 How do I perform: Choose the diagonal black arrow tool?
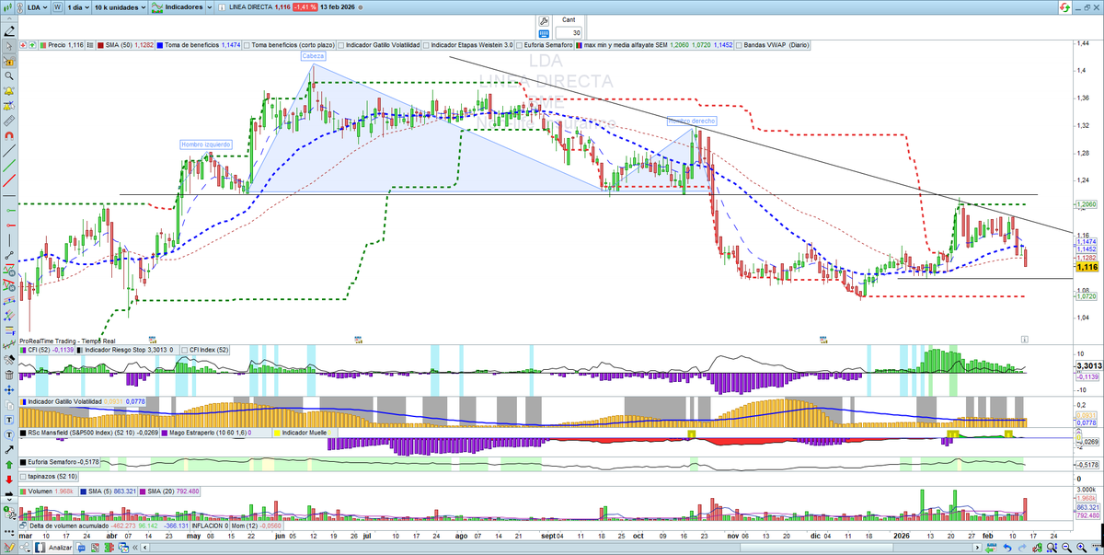coord(9,449)
